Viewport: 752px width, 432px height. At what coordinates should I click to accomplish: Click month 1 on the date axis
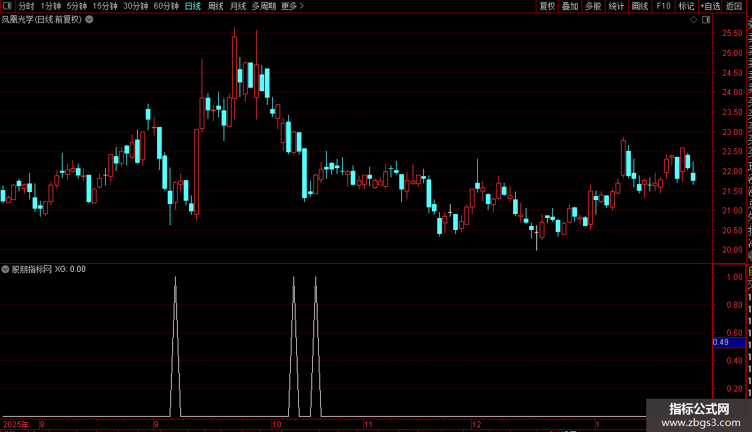click(597, 424)
